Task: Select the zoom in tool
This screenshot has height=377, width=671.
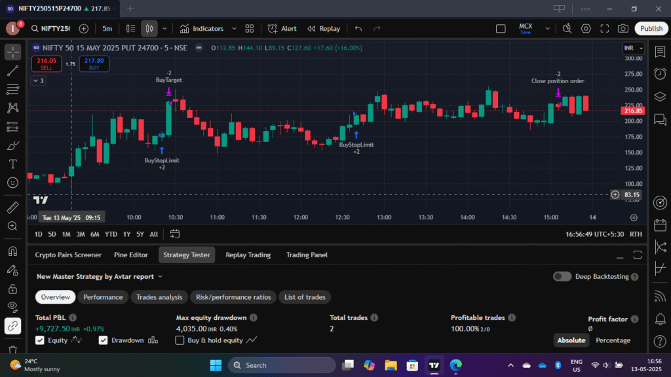Action: coord(13,226)
